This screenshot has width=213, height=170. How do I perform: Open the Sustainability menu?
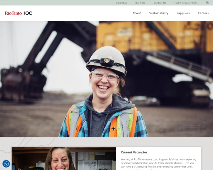tap(159, 13)
